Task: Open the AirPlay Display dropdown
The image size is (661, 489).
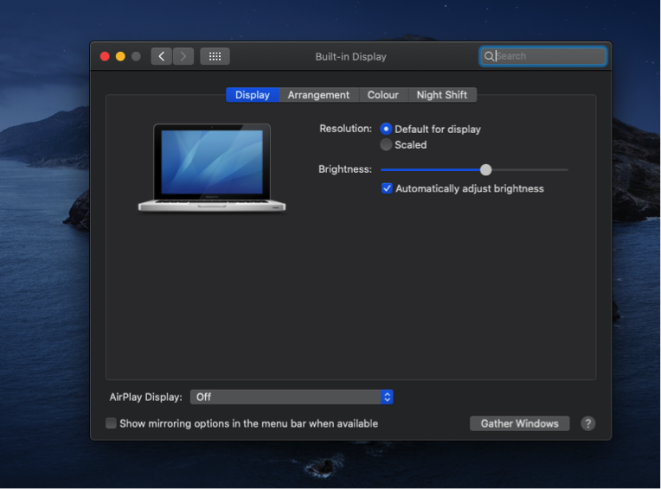Action: coord(292,397)
